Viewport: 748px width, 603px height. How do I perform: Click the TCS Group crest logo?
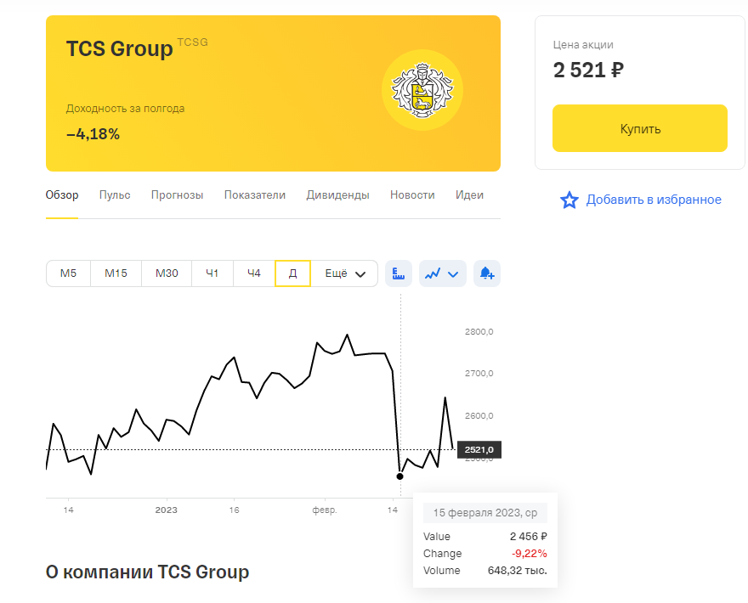(x=422, y=90)
